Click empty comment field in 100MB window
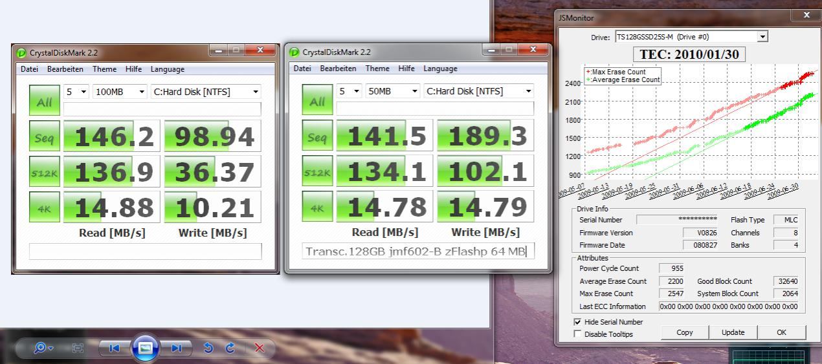822x364 pixels. [146, 252]
